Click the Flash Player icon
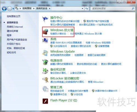 45,101
